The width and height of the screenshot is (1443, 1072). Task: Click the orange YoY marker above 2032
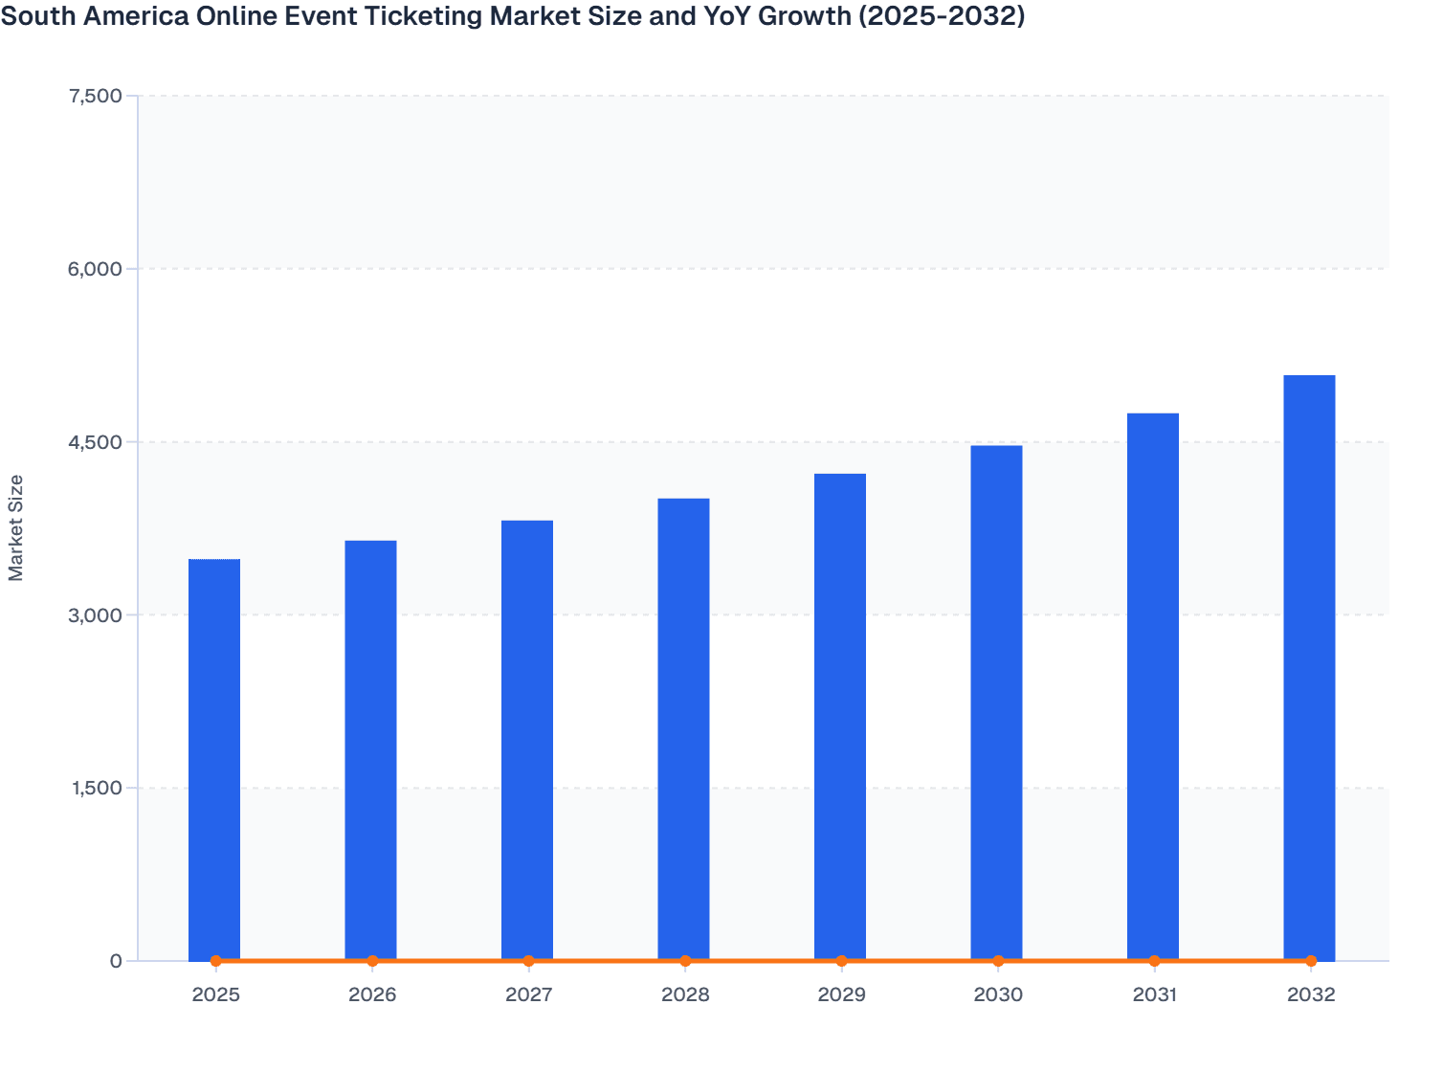pyautogui.click(x=1310, y=958)
